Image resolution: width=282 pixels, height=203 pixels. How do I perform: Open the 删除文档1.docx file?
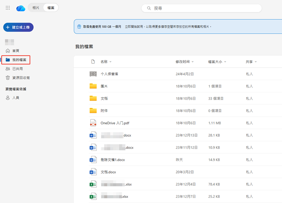pyautogui.click(x=113, y=160)
